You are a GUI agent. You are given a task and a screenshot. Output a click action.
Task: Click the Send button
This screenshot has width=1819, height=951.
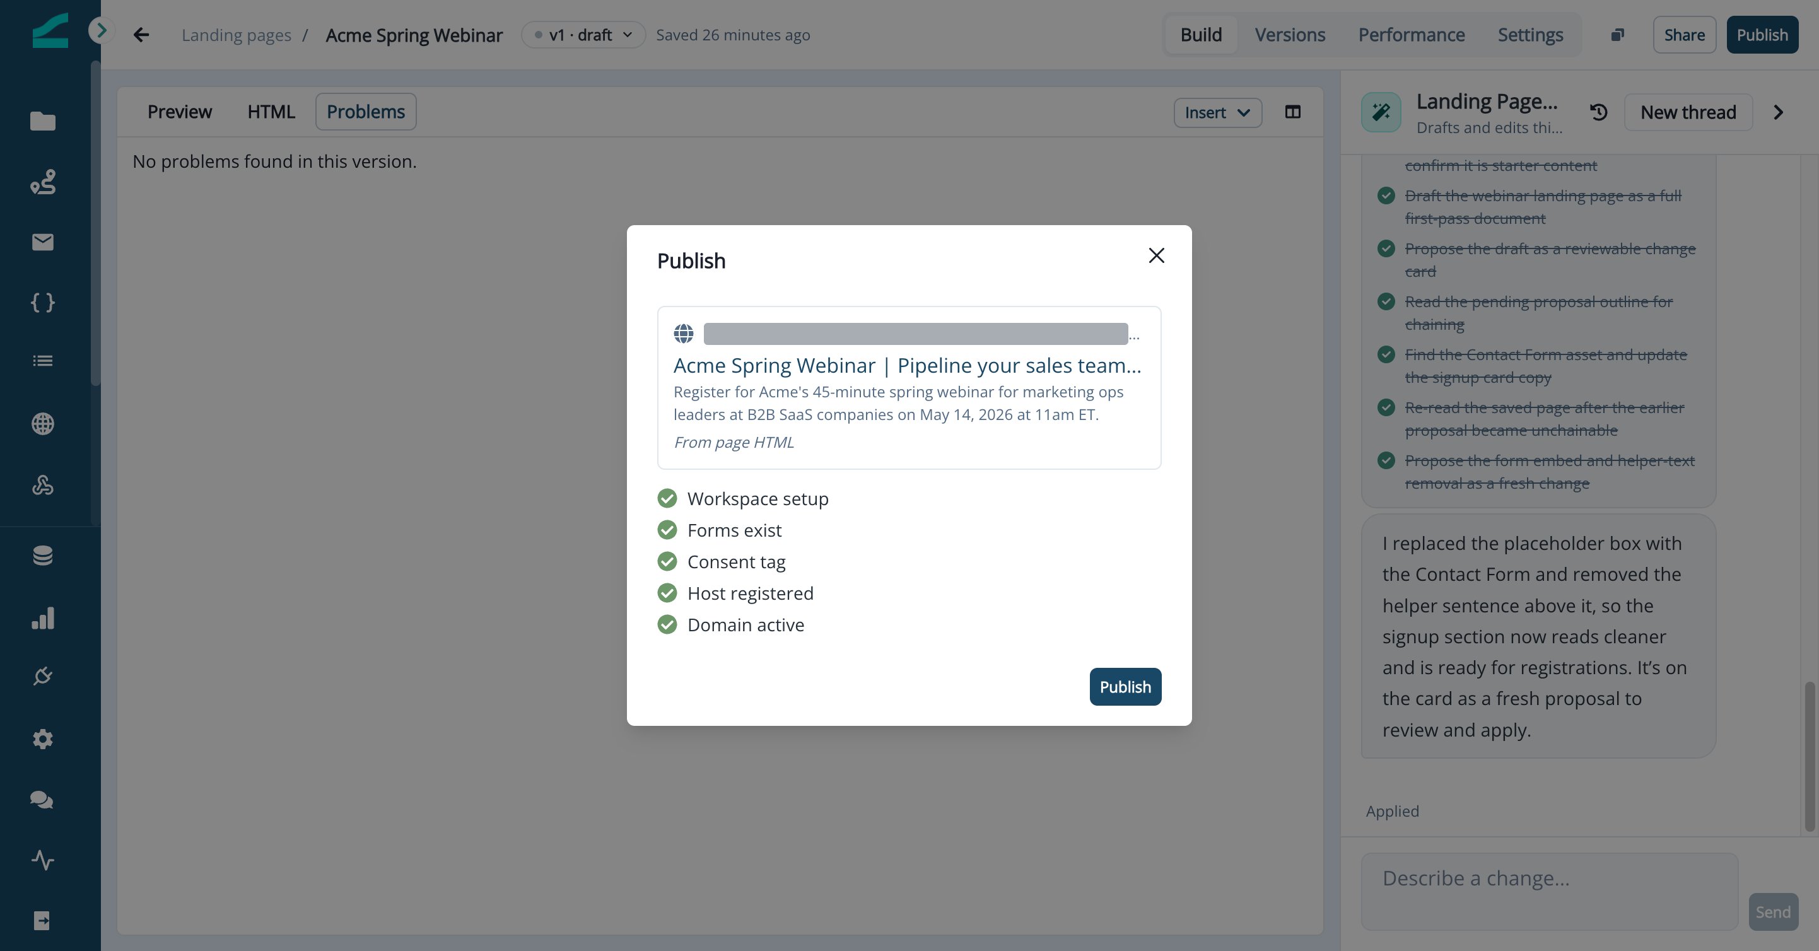tap(1772, 911)
